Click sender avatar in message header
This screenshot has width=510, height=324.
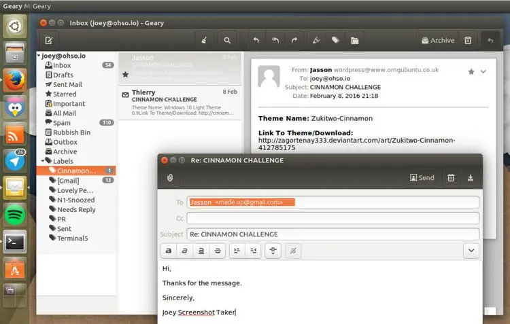269,77
